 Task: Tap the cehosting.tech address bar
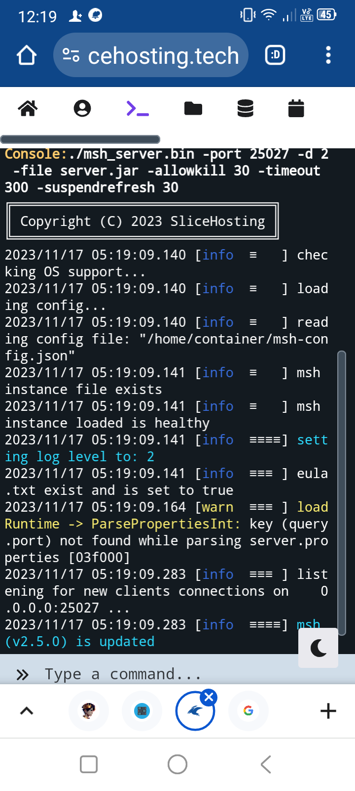[163, 55]
